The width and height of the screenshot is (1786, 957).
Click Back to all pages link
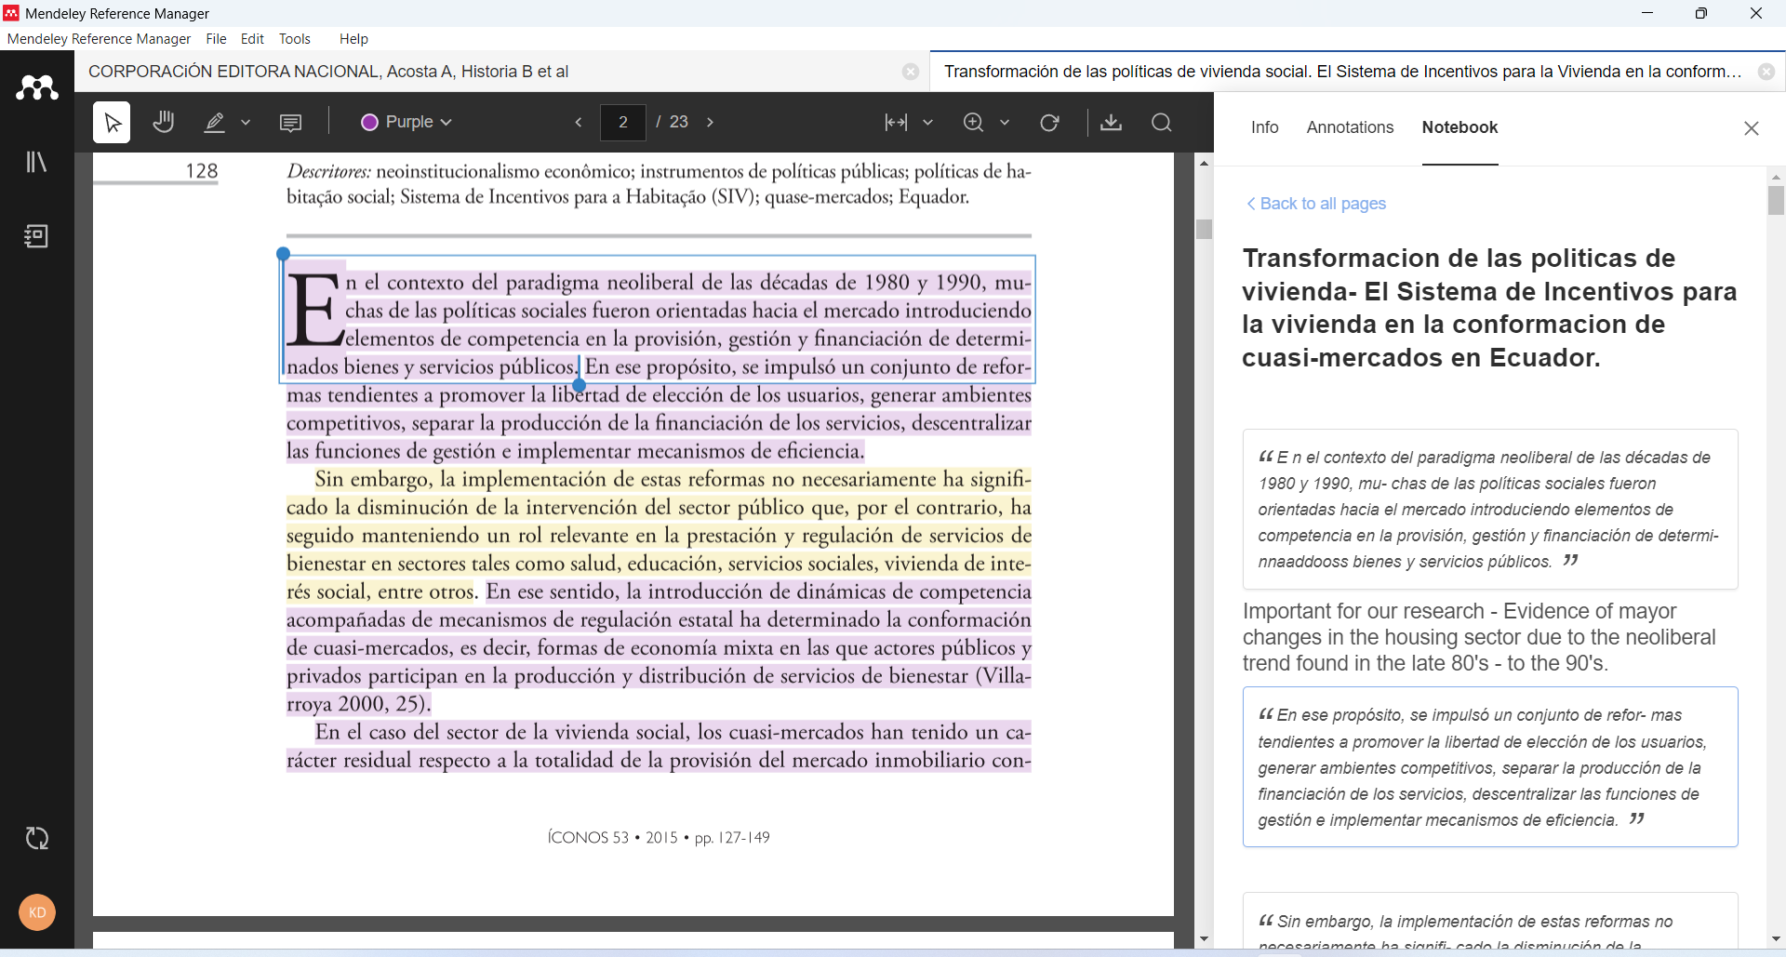coord(1316,204)
